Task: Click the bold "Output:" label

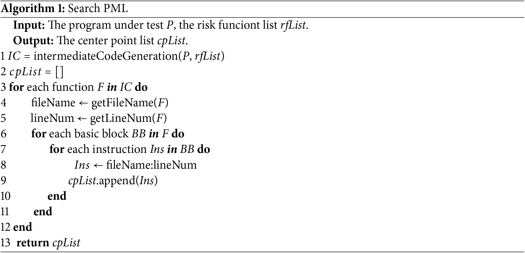Action: coord(34,41)
